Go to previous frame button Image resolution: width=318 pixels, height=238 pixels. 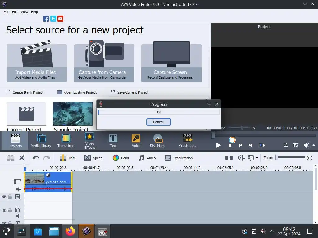click(241, 145)
